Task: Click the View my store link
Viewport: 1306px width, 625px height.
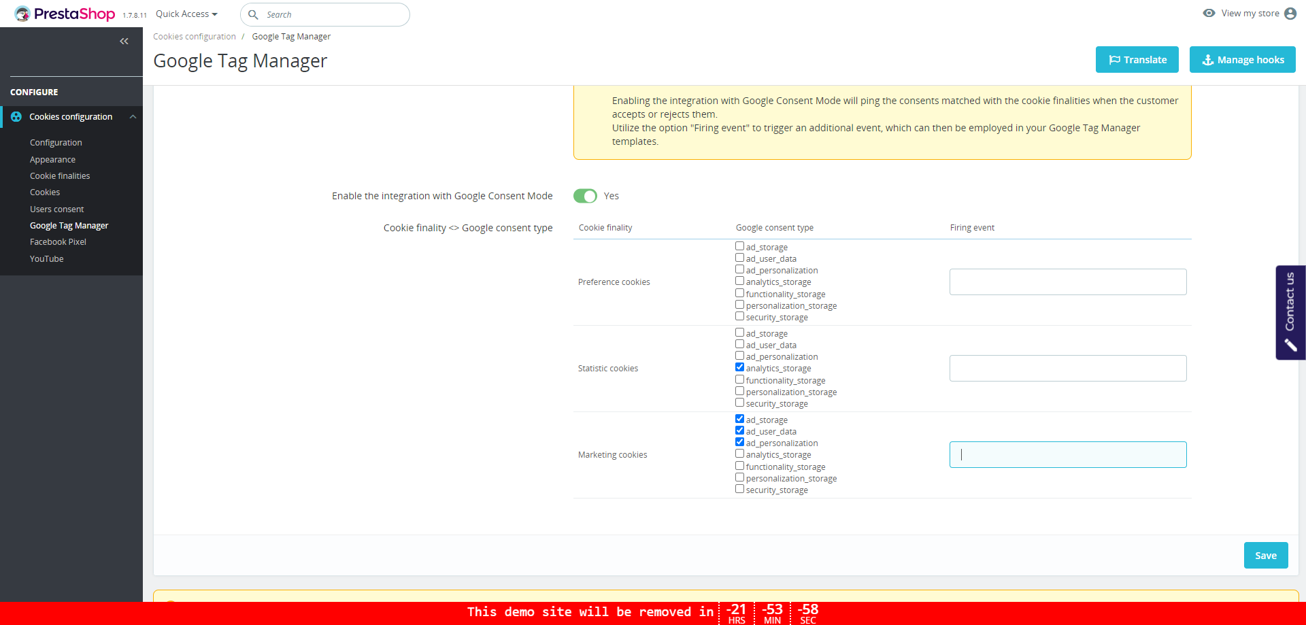Action: [x=1250, y=13]
